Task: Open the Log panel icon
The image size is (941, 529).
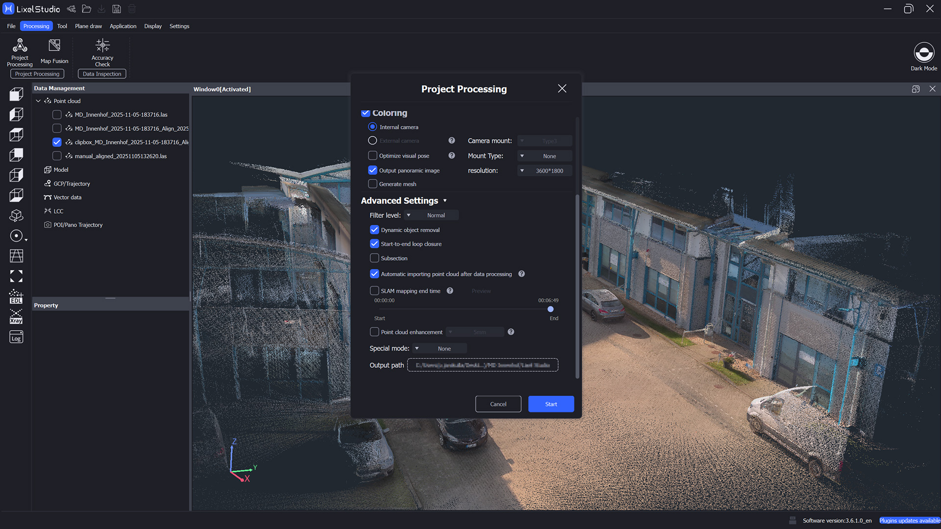Action: [x=16, y=337]
